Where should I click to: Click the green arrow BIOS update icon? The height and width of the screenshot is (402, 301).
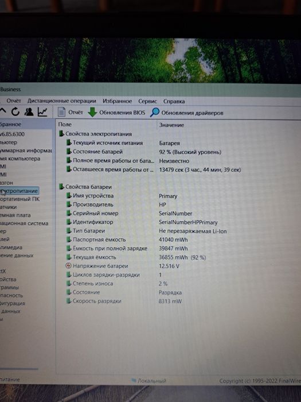point(92,113)
